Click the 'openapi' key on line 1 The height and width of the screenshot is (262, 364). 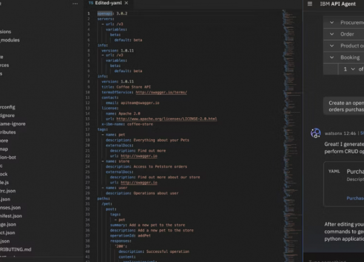pyautogui.click(x=104, y=13)
